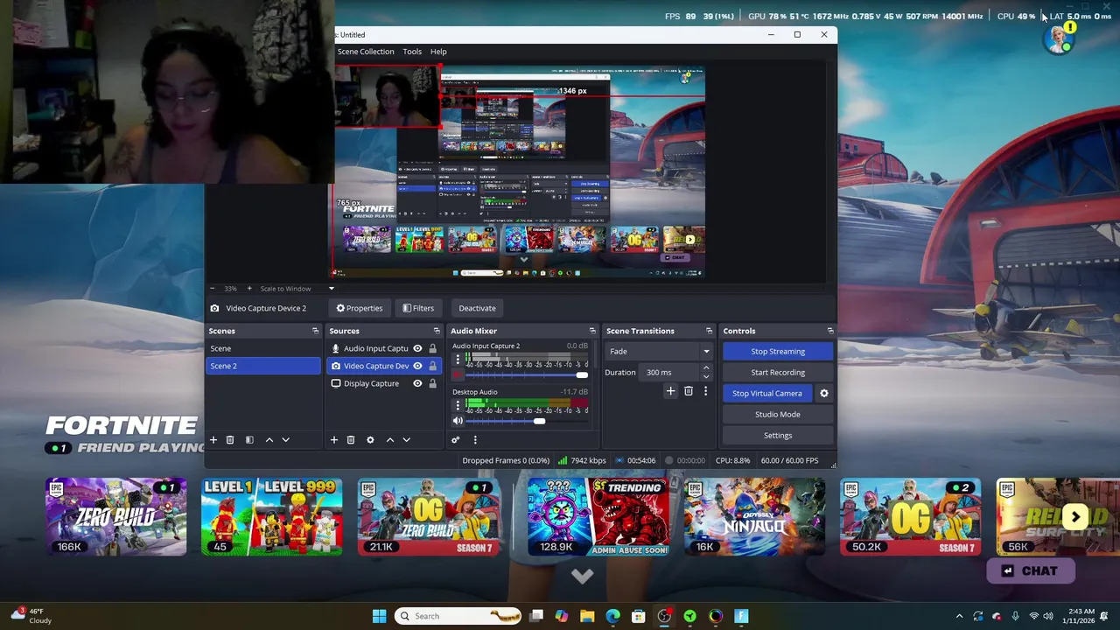The width and height of the screenshot is (1120, 630).
Task: Open Audio Mixer three-dot menu at bottom
Action: click(x=475, y=440)
